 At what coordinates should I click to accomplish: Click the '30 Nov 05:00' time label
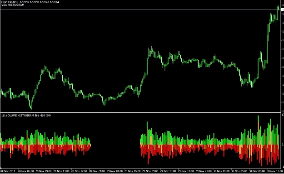tap(239, 171)
